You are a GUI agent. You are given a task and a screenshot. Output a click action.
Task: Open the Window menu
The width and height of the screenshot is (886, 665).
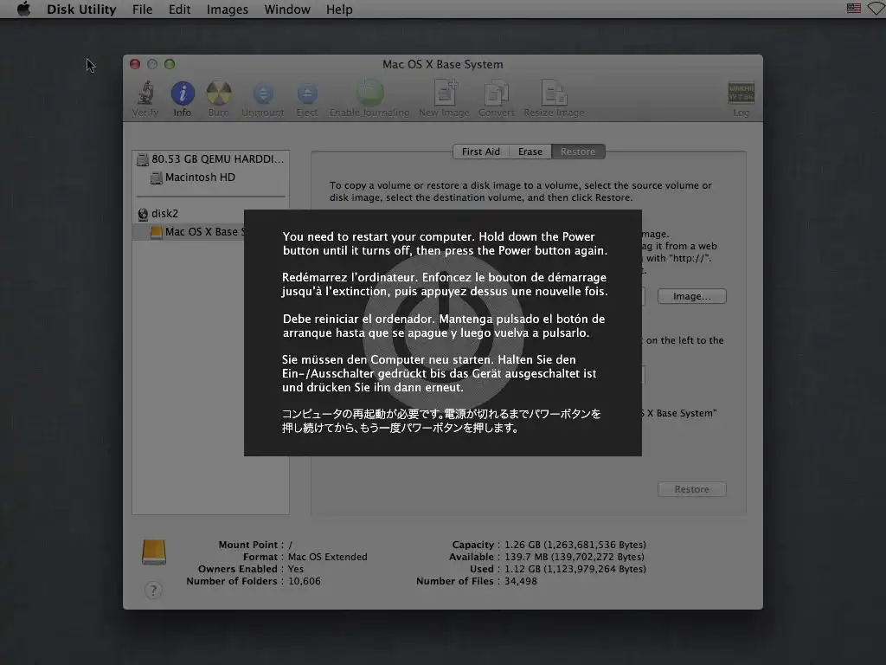[287, 9]
